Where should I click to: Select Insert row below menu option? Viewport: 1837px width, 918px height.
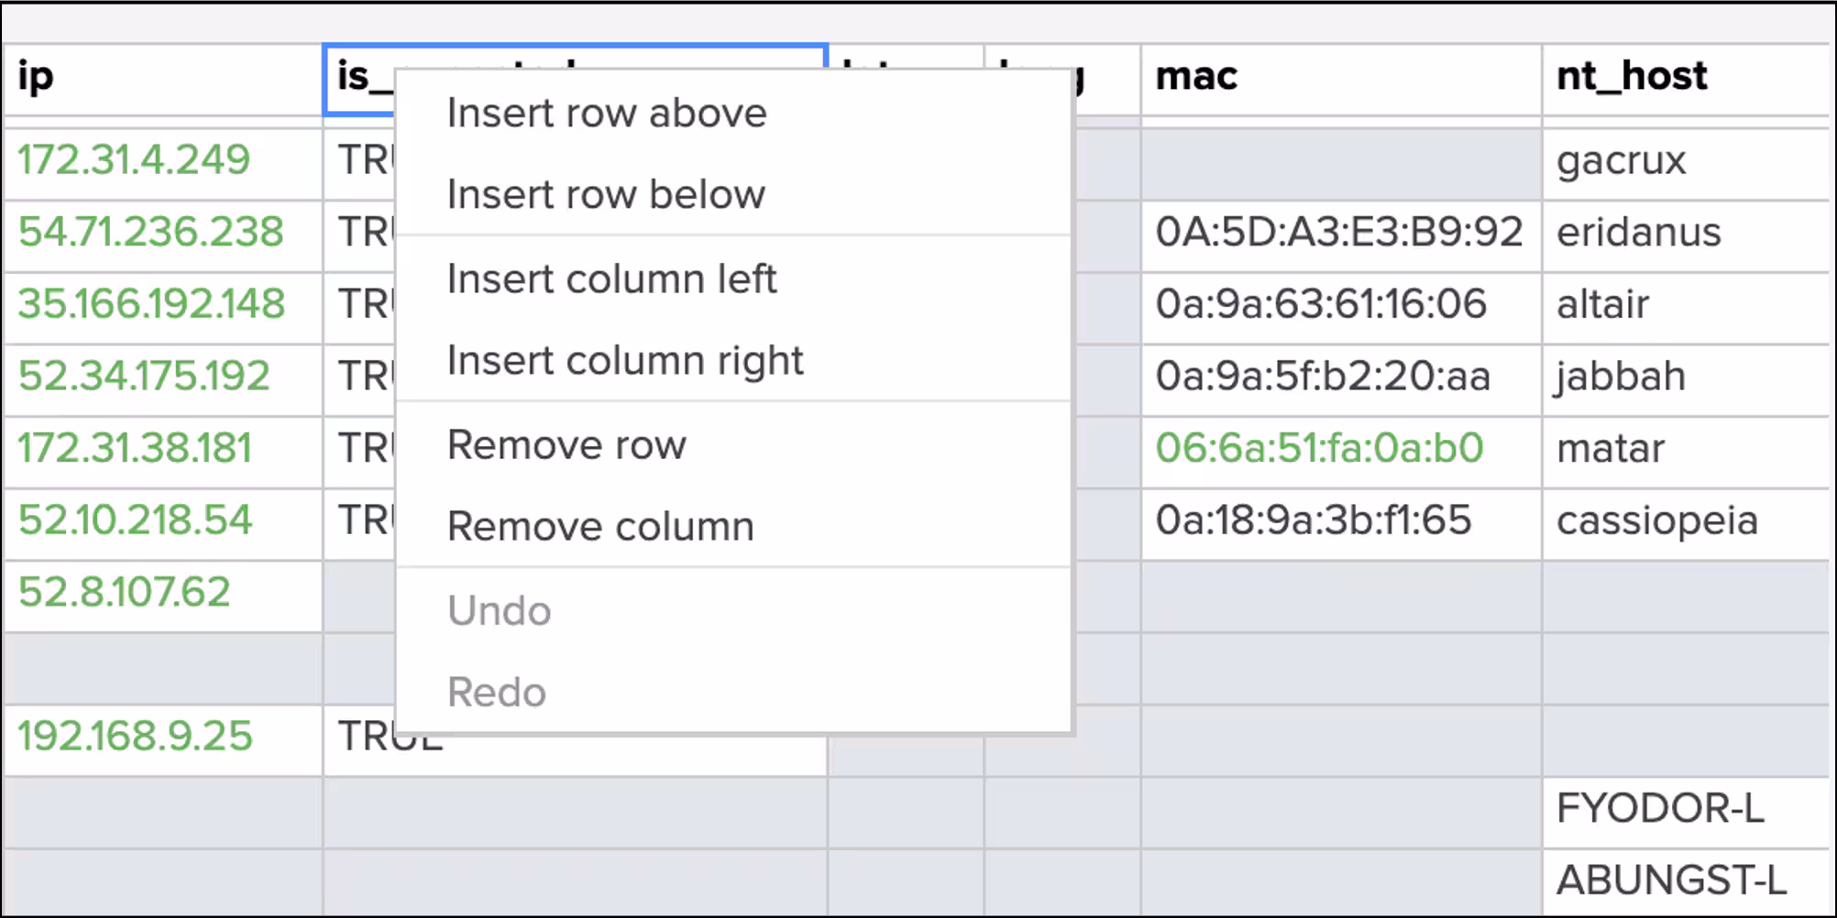click(606, 195)
